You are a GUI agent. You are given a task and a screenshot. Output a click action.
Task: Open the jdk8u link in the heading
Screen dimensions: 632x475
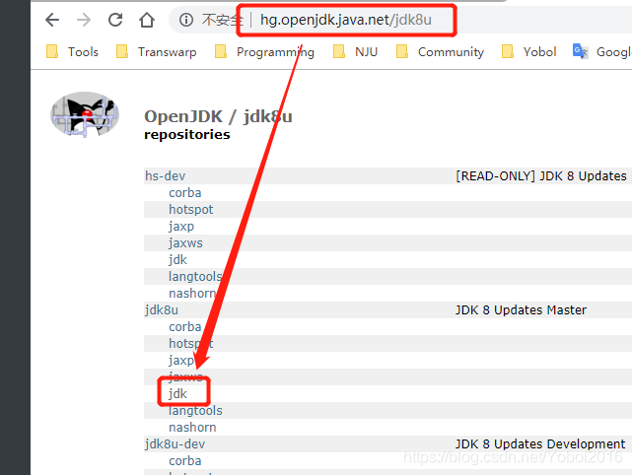(x=267, y=116)
